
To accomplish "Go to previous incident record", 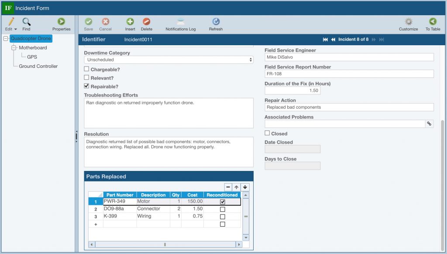I will click(x=333, y=40).
